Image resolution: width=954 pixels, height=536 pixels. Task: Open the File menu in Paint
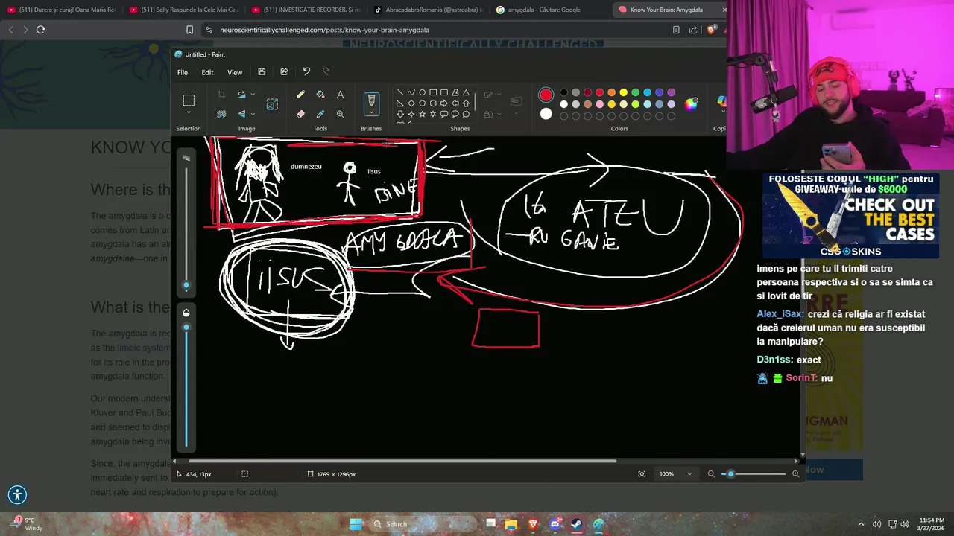[183, 72]
